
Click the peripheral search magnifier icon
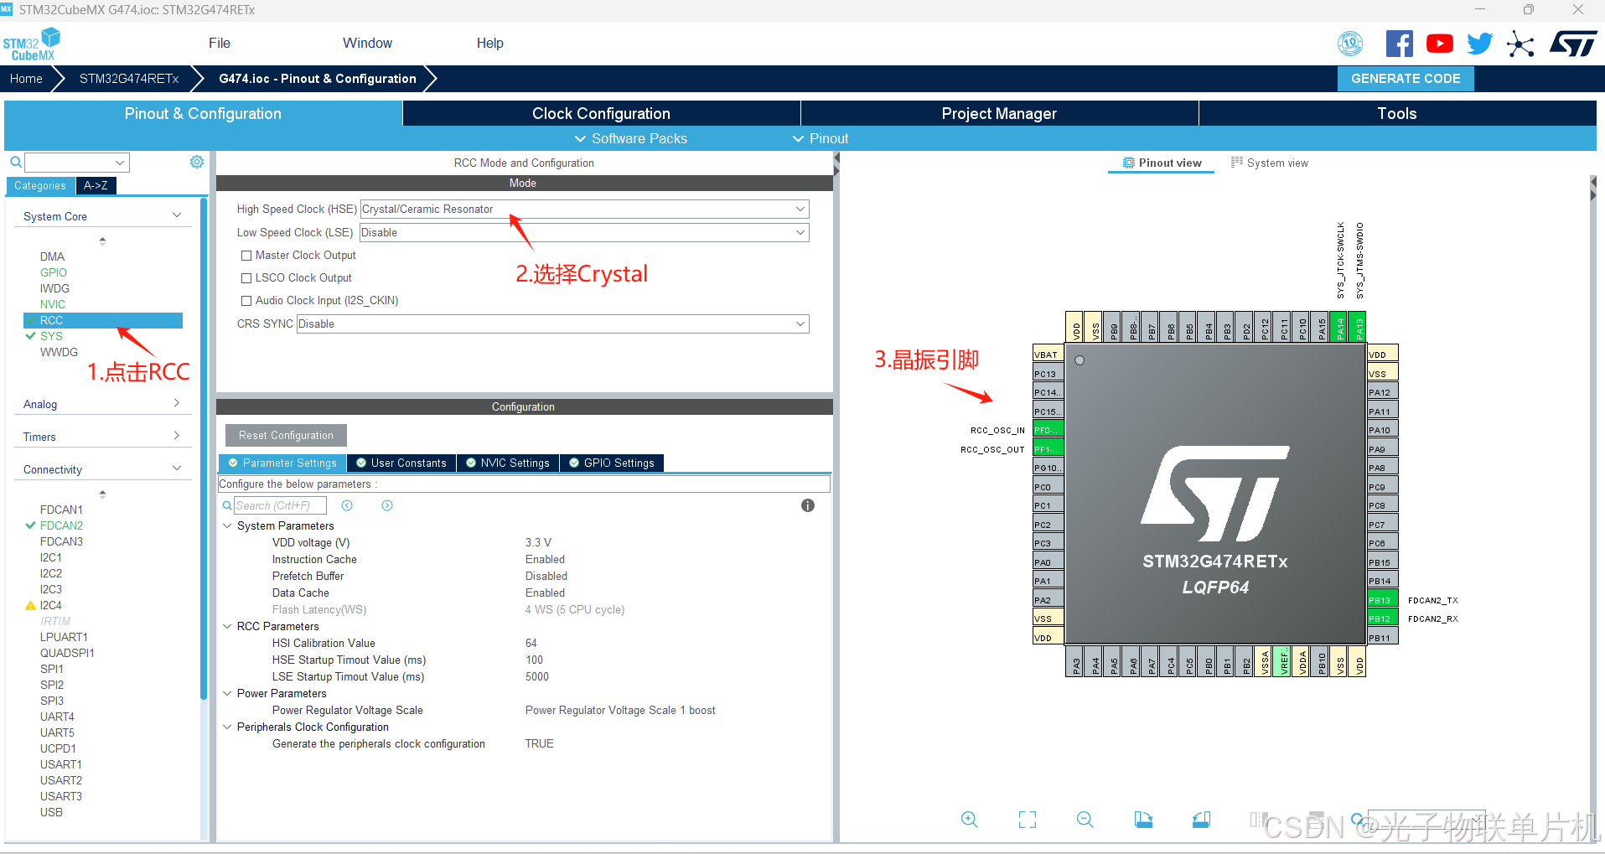[x=15, y=162]
